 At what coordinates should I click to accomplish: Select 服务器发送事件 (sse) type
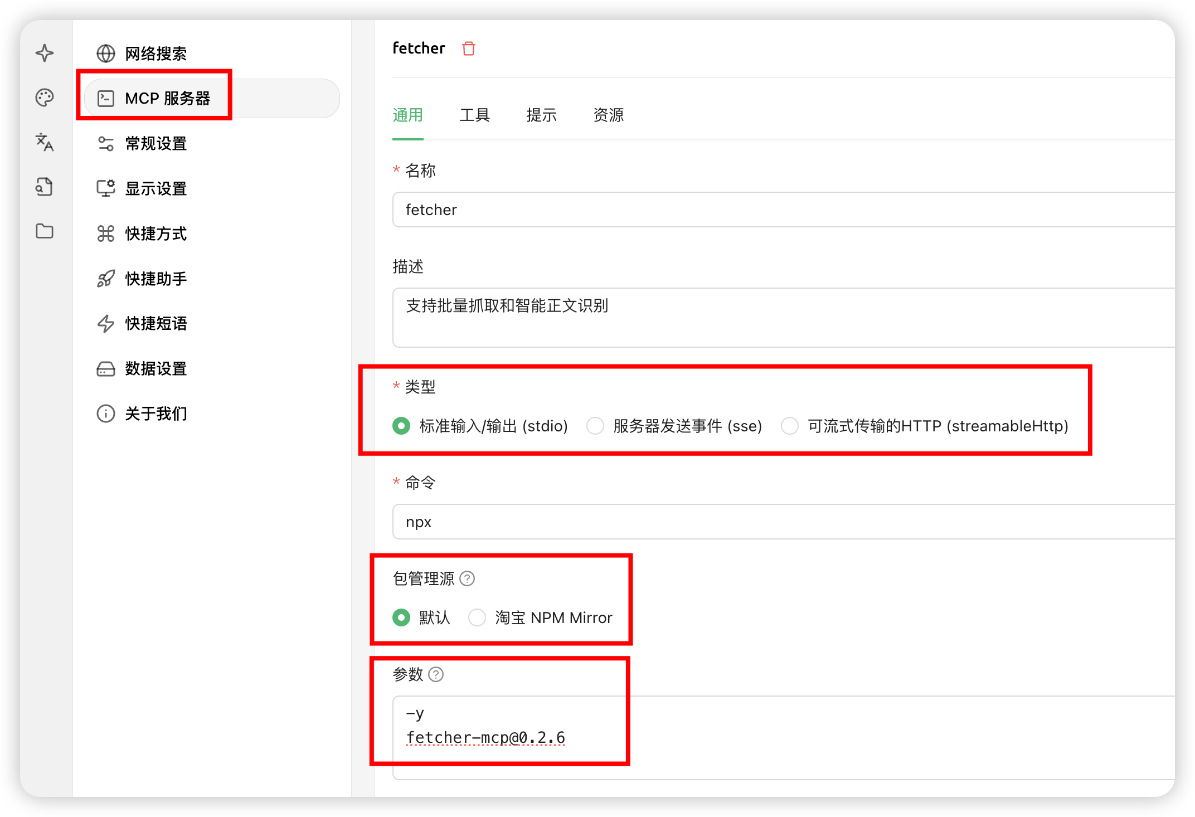[674, 426]
